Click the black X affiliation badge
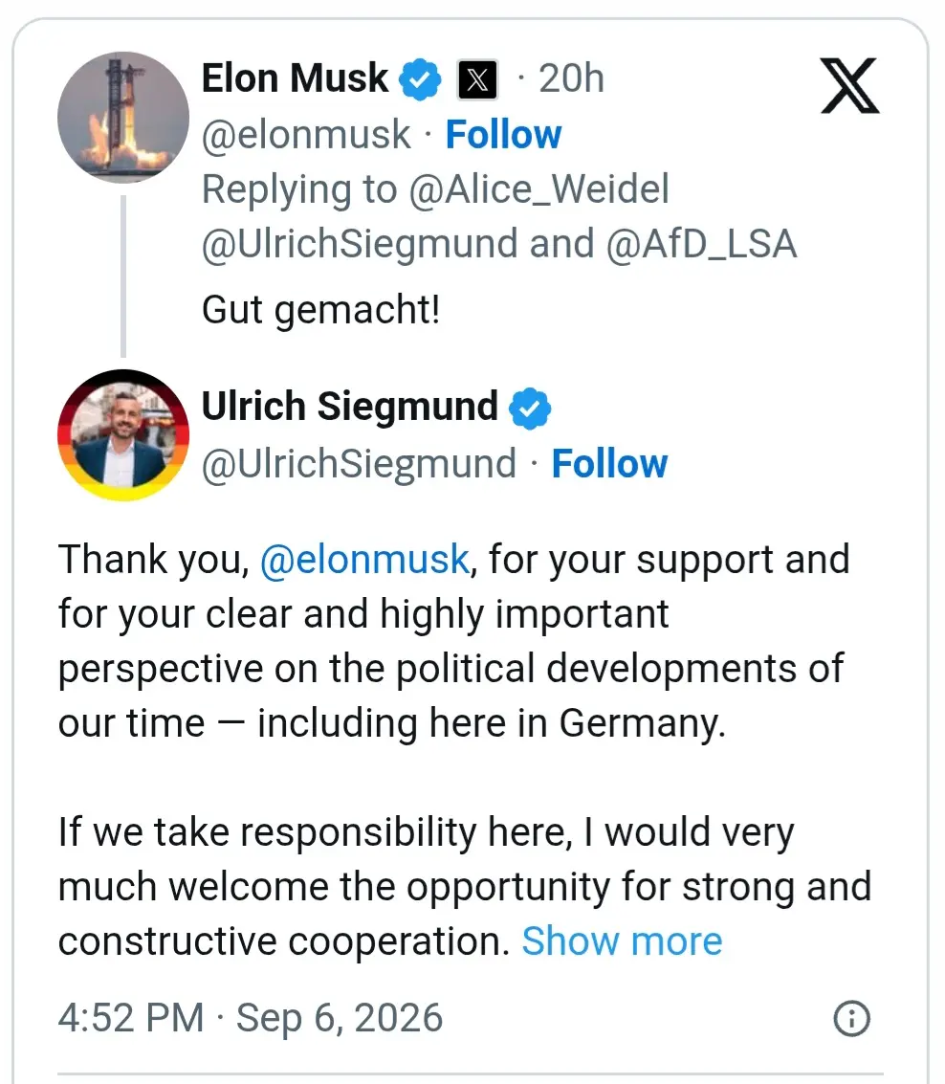 coord(477,79)
